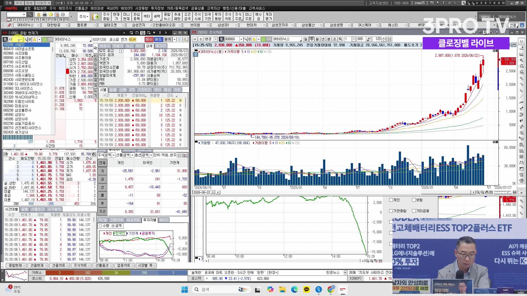
Task: Select 466410 사이냅소프트 from the list
Action: click(26, 49)
